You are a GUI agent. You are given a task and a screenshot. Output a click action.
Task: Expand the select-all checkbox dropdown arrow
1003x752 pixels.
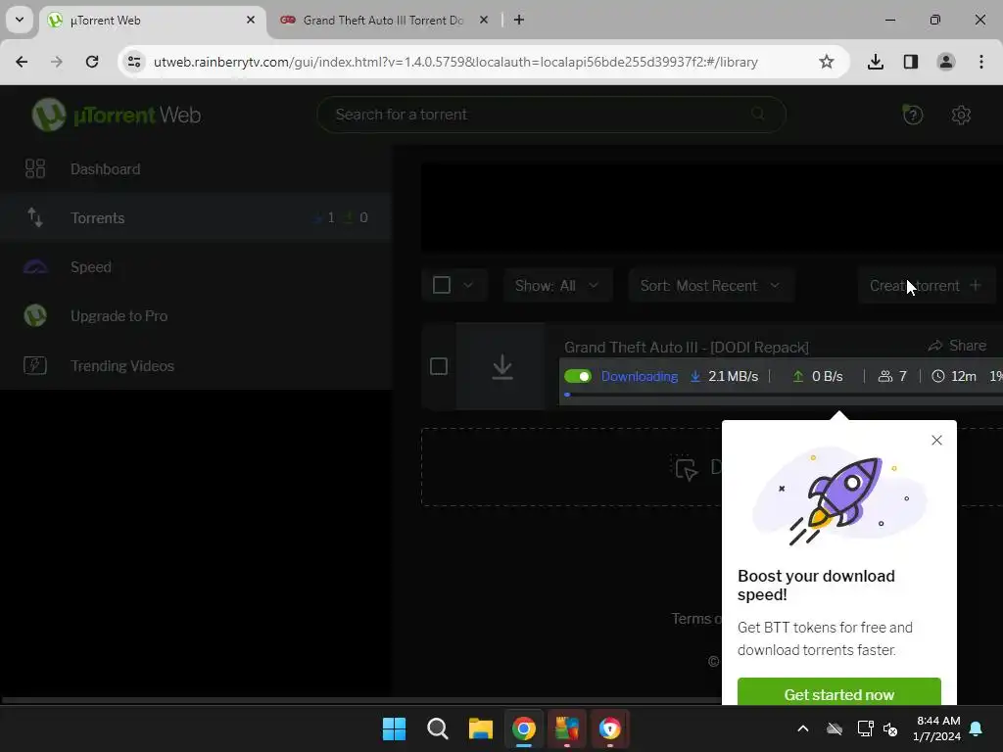coord(467,285)
